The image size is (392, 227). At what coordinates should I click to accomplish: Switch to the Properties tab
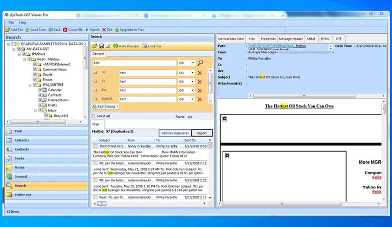[268, 39]
